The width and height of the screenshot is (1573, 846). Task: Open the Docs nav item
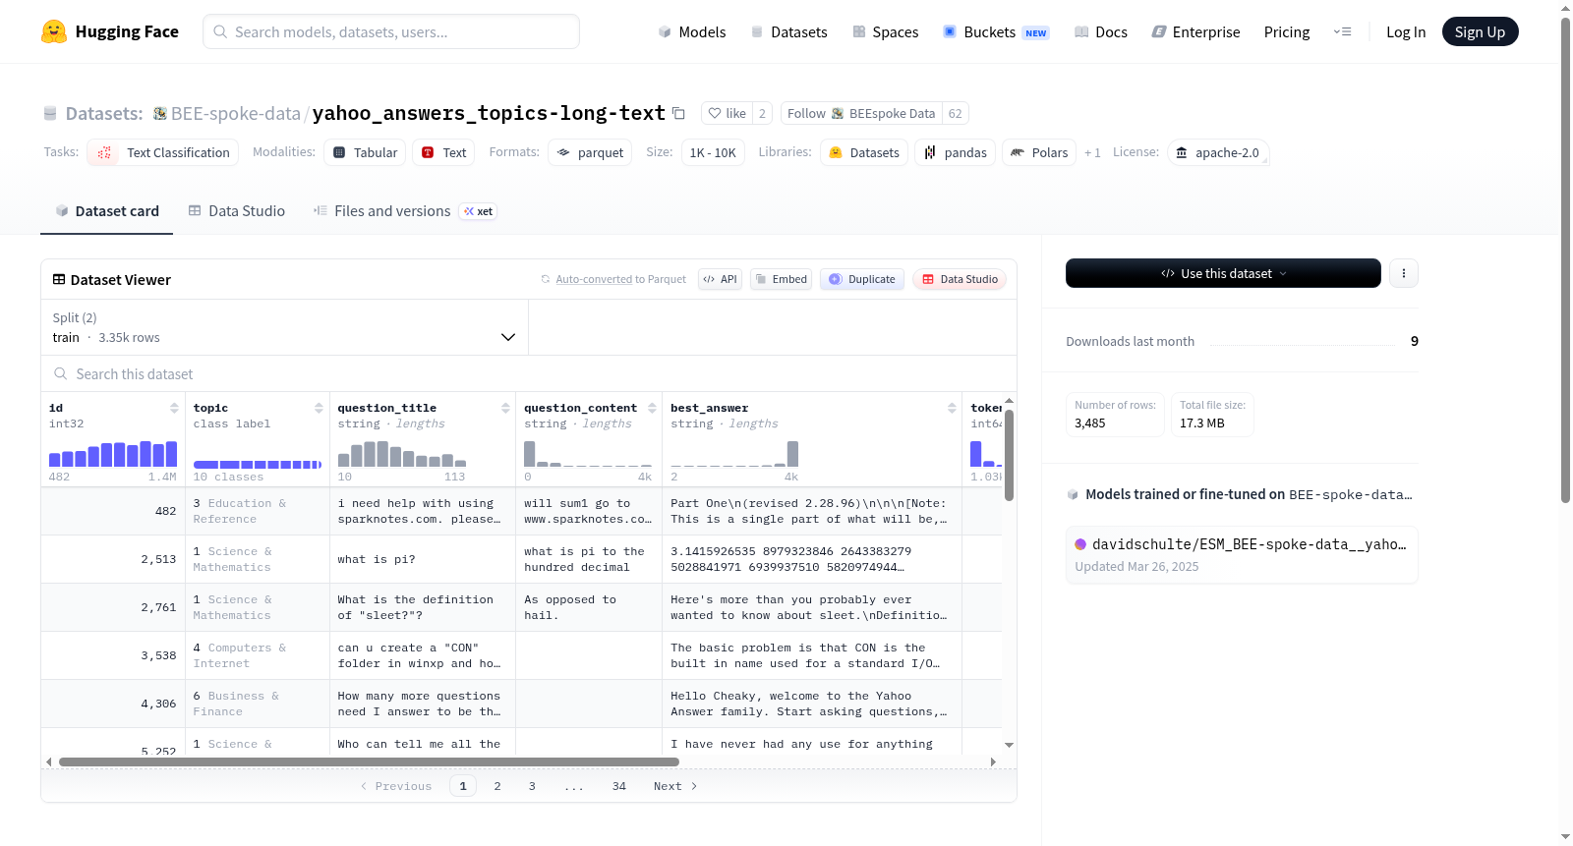click(1101, 31)
